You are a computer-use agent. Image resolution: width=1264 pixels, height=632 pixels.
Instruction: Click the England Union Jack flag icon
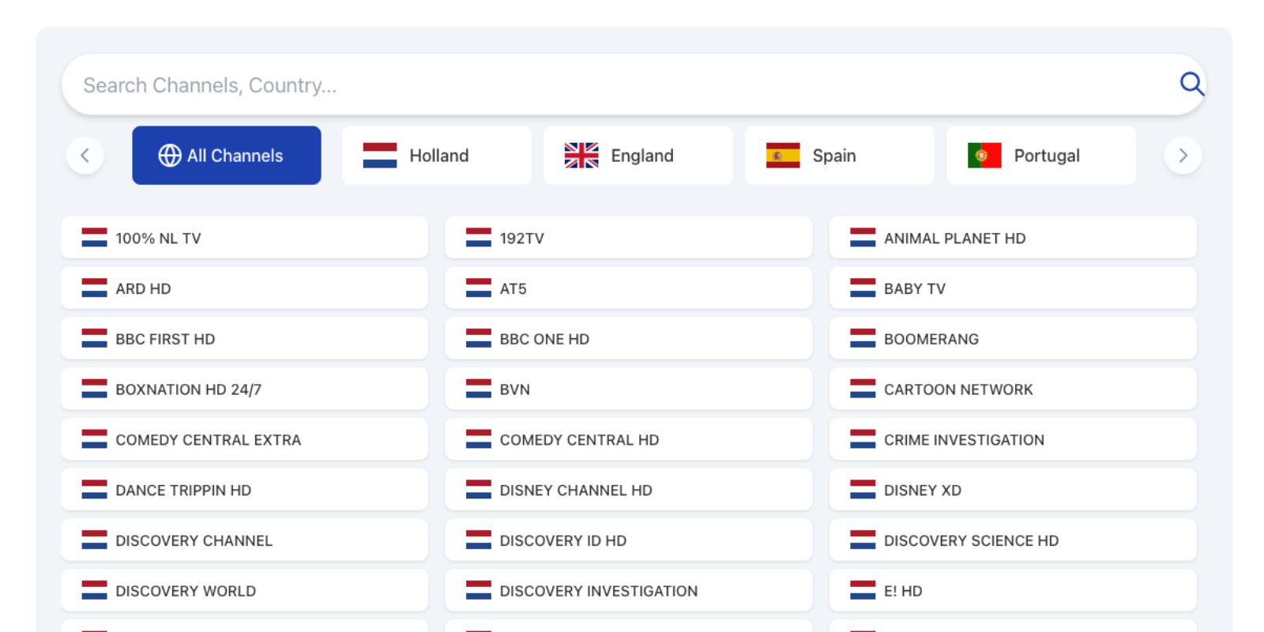click(x=581, y=156)
